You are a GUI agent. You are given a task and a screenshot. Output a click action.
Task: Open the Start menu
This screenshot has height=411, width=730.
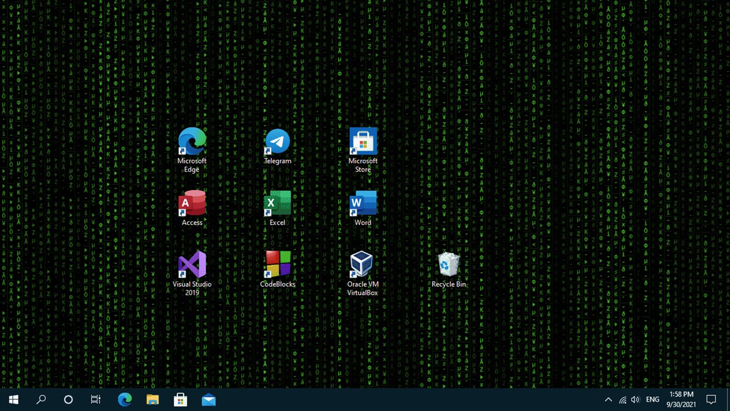point(13,399)
